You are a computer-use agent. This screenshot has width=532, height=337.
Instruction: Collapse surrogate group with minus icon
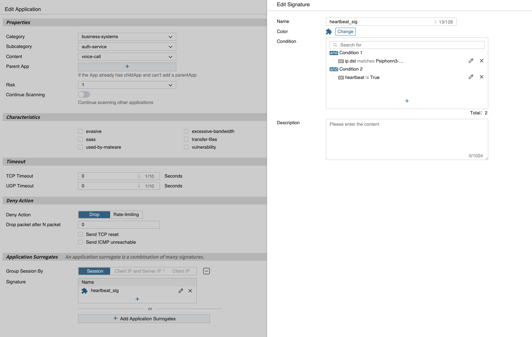tap(206, 271)
